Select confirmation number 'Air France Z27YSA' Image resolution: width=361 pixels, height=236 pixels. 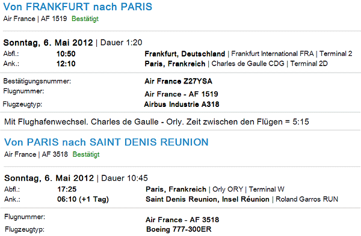pyautogui.click(x=179, y=81)
